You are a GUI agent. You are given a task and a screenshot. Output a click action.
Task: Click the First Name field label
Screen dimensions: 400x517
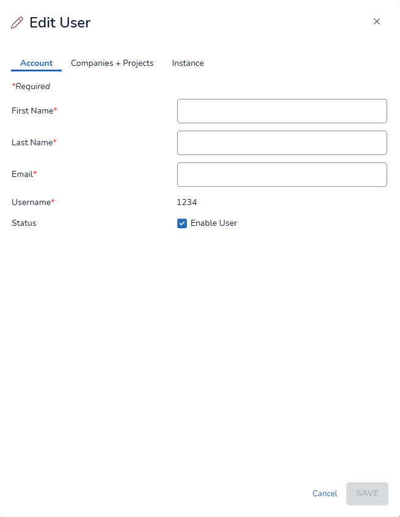click(x=33, y=110)
